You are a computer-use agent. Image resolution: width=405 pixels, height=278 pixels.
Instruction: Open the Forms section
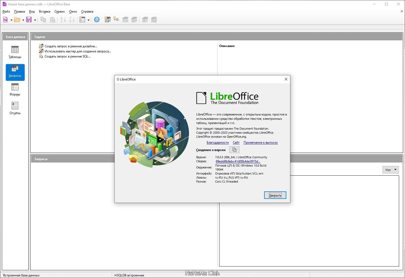[15, 90]
